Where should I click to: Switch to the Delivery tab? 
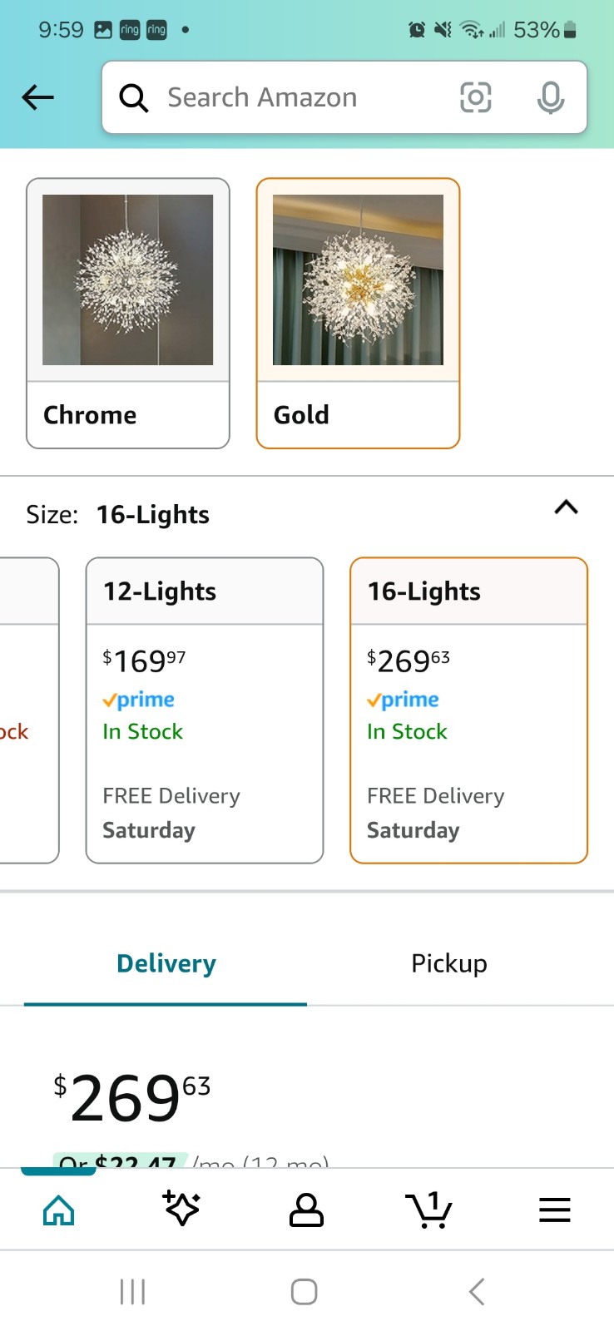click(x=166, y=963)
